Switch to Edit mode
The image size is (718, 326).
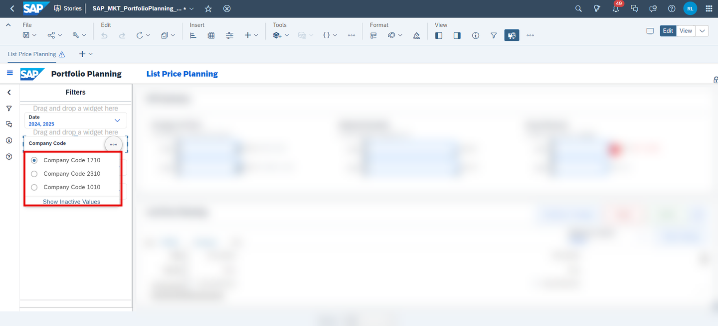[x=668, y=31]
